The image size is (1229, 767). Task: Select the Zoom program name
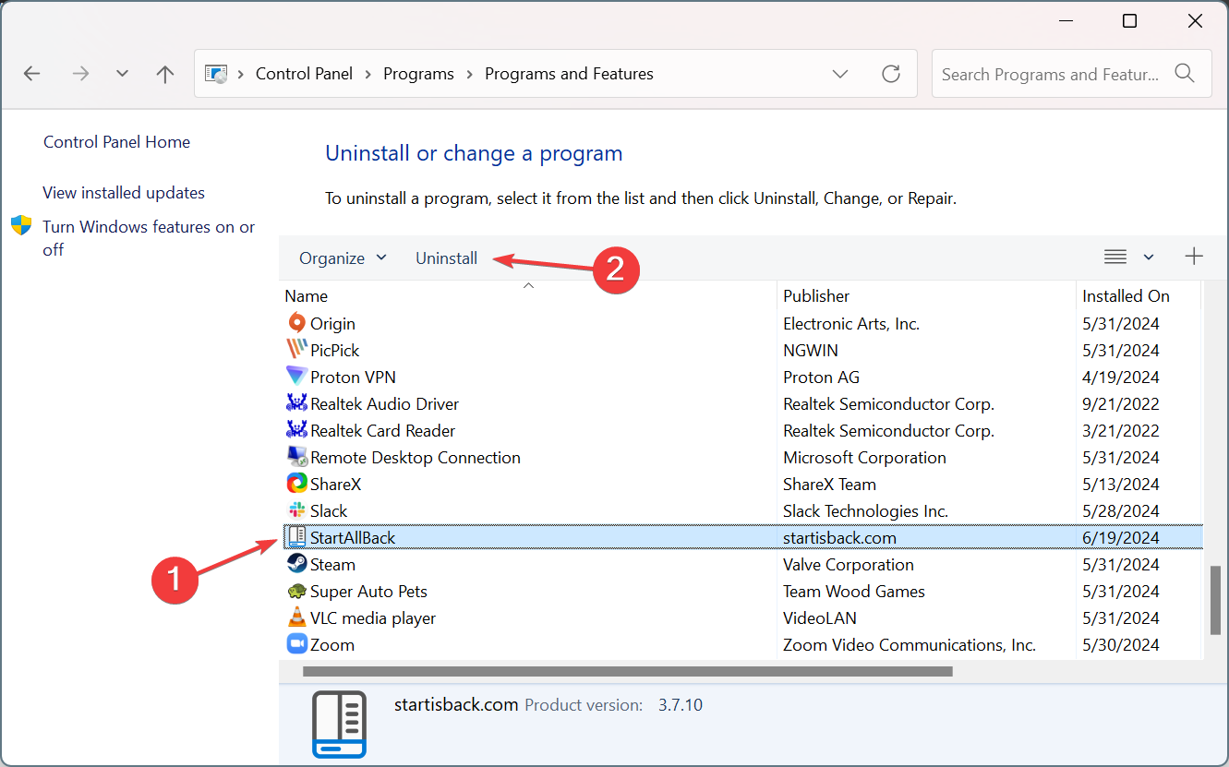[332, 644]
